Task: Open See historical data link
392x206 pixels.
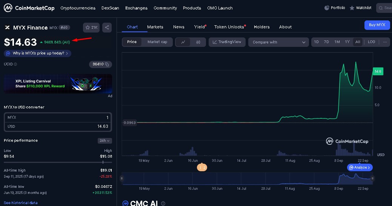Action: 21,203
